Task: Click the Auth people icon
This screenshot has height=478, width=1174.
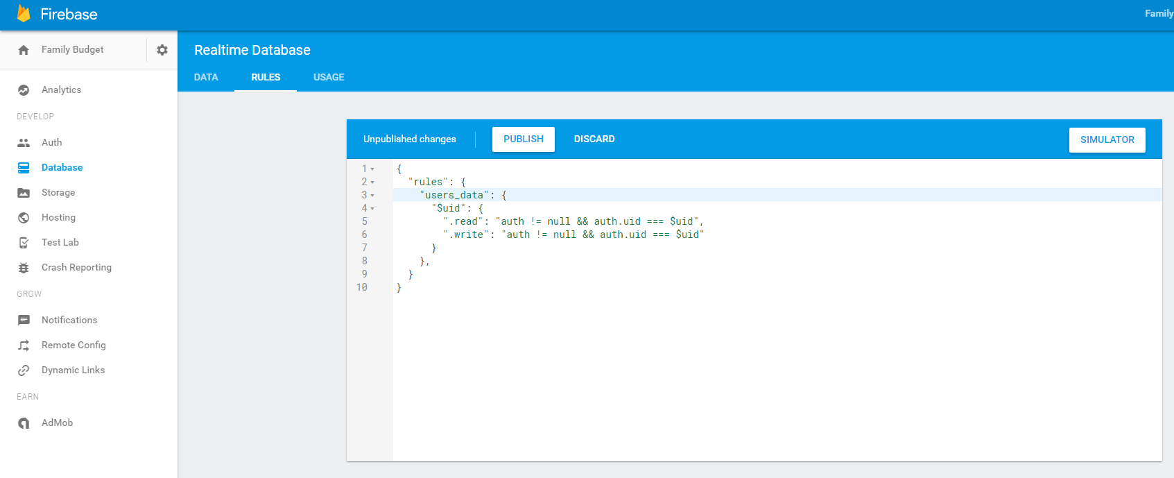Action: click(x=24, y=143)
